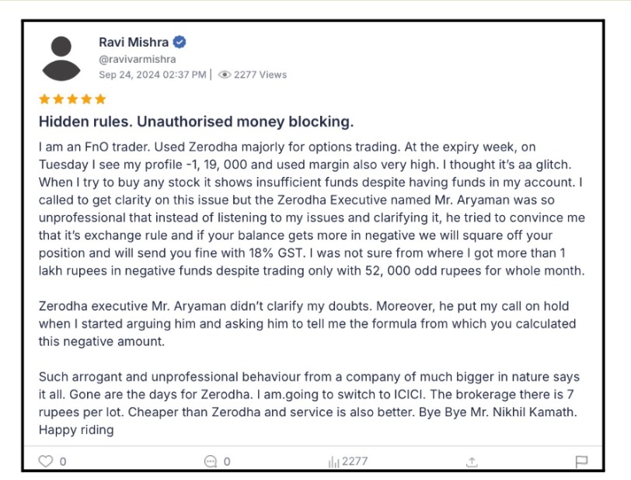Image resolution: width=631 pixels, height=480 pixels.
Task: Select the @ravivarmishra handle
Action: coord(137,57)
